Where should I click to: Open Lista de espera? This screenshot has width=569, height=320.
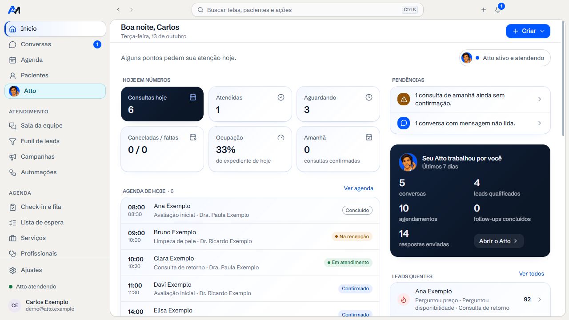pos(55,222)
